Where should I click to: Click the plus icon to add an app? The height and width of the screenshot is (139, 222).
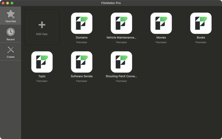tap(42, 25)
